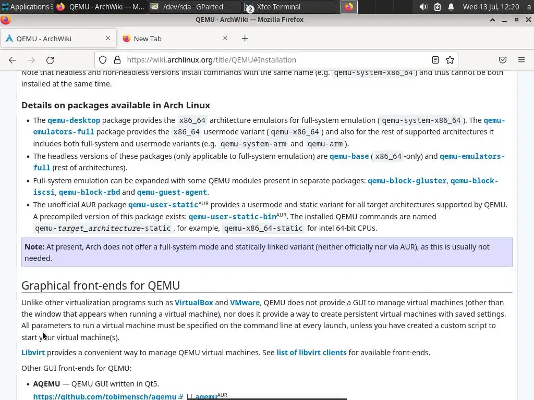Image resolution: width=534 pixels, height=400 pixels.
Task: Click the Firefox icon button in panel
Action: (349, 7)
